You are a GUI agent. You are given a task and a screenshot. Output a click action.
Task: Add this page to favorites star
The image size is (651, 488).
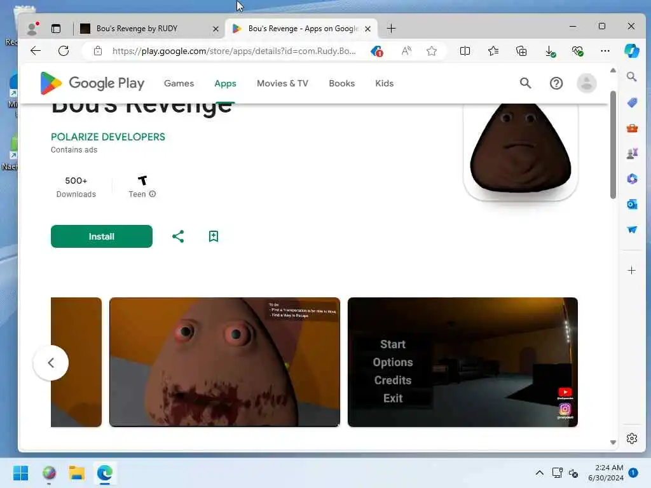(432, 51)
